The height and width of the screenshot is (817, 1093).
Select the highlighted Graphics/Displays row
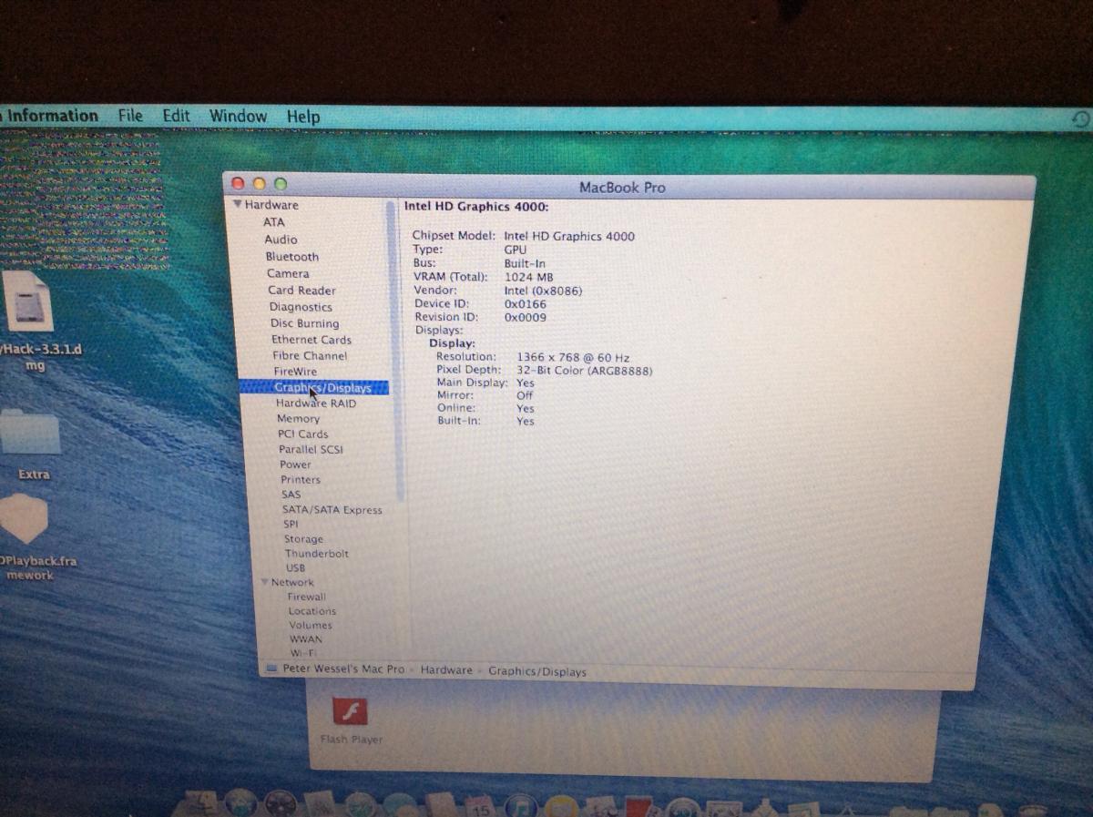pos(314,388)
